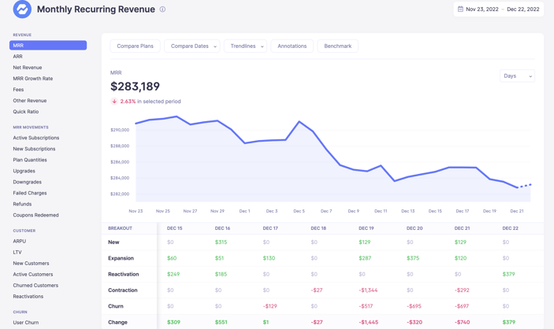Click the $290,000 y-axis label
The width and height of the screenshot is (554, 329).
click(120, 130)
